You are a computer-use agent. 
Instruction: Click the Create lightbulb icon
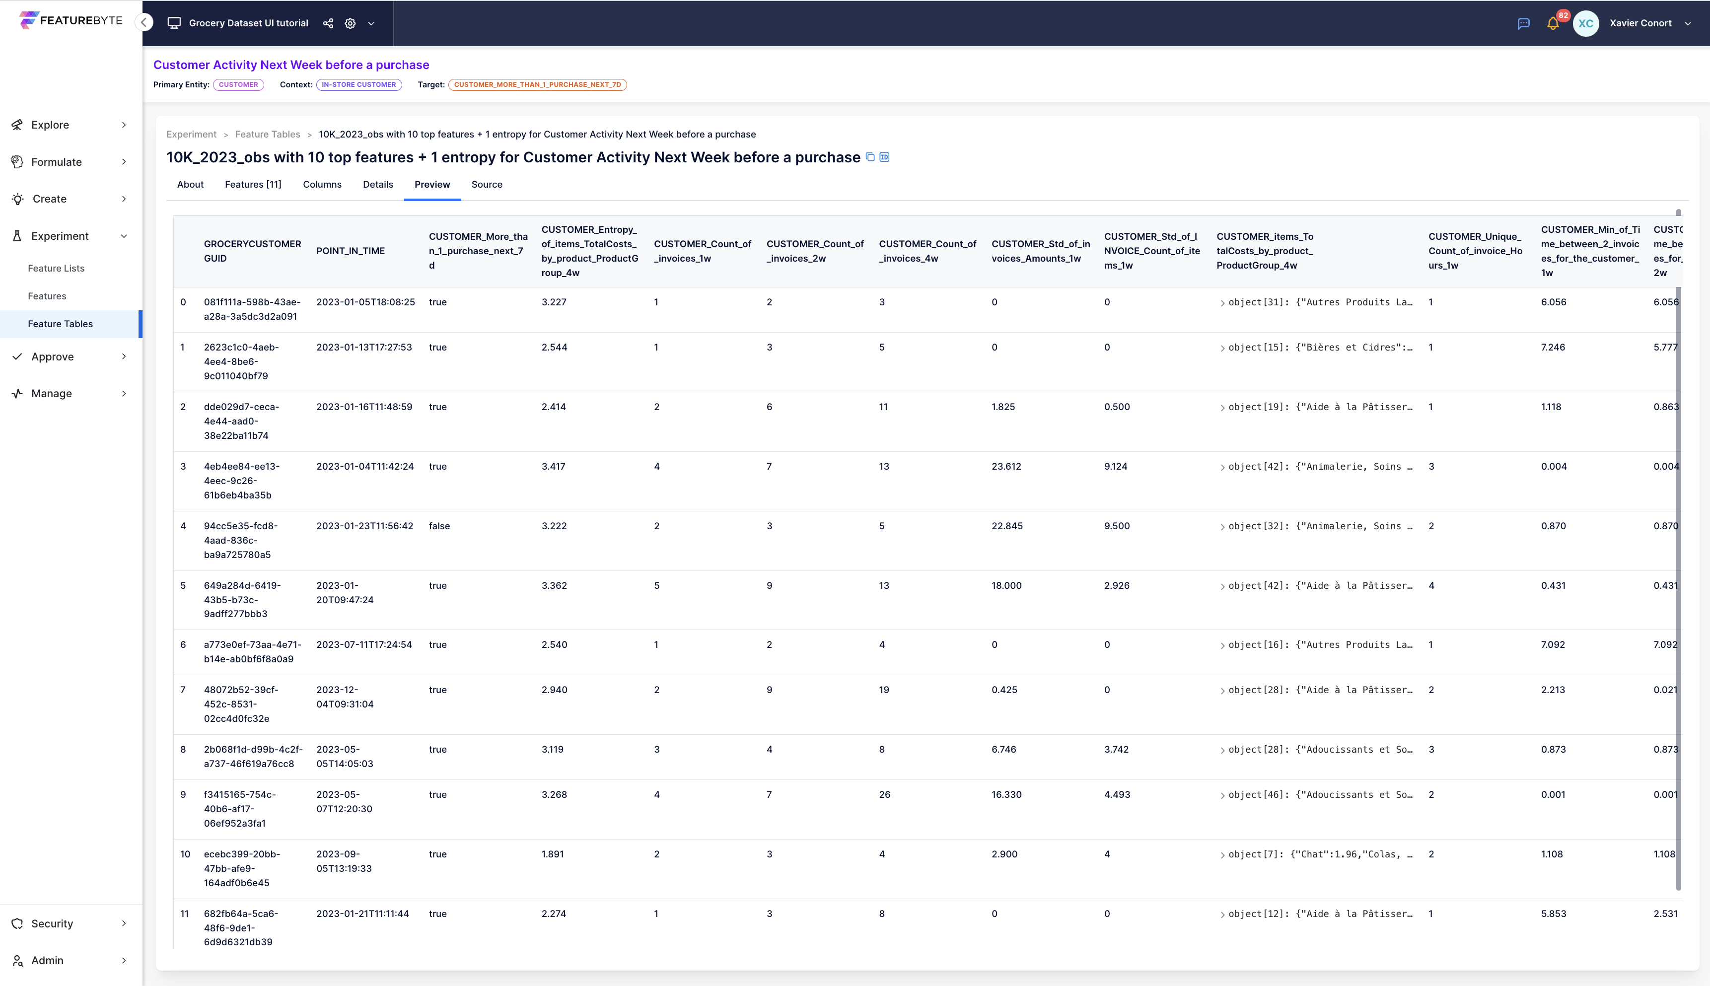(x=17, y=199)
